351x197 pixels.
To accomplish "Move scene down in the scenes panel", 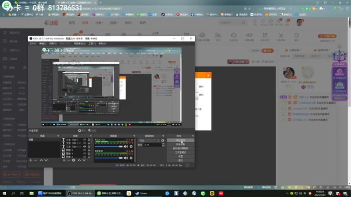I will click(x=46, y=160).
